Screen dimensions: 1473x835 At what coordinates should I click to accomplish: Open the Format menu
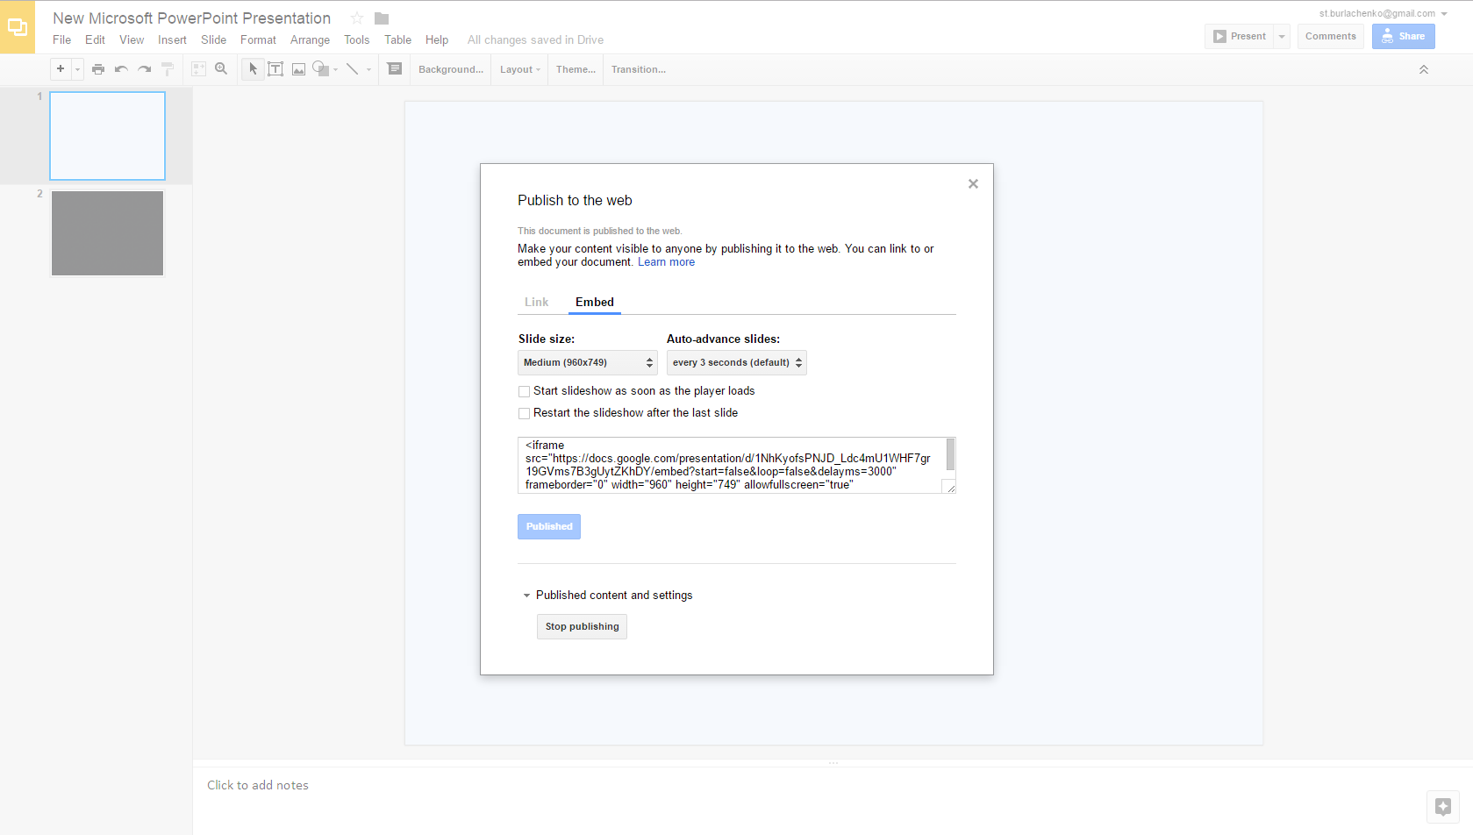(x=258, y=39)
